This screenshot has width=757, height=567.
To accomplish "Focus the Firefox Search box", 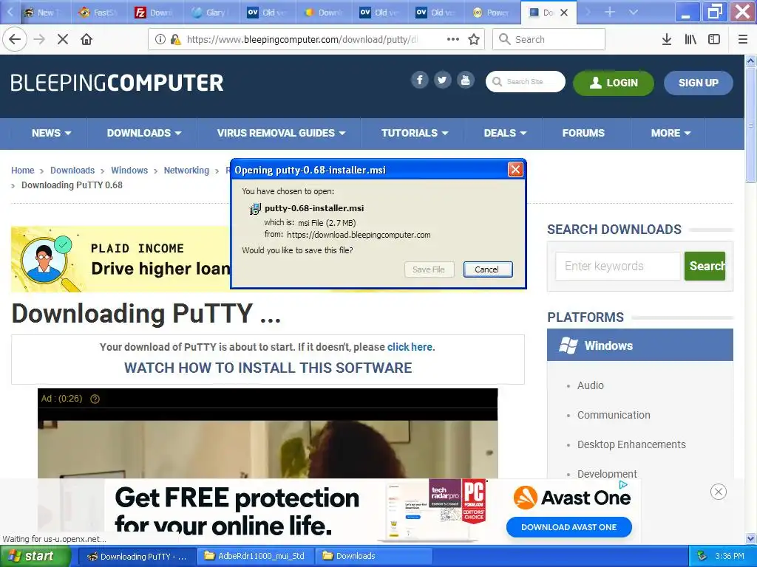I will coord(549,40).
